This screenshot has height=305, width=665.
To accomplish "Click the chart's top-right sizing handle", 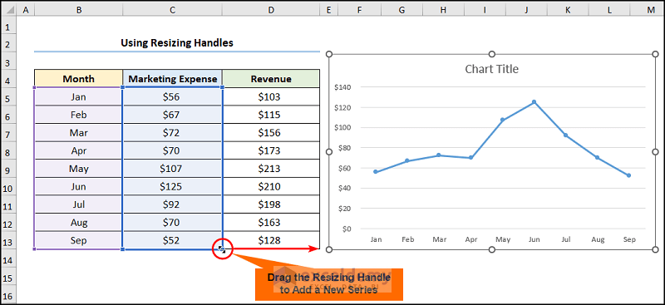I will click(x=655, y=54).
